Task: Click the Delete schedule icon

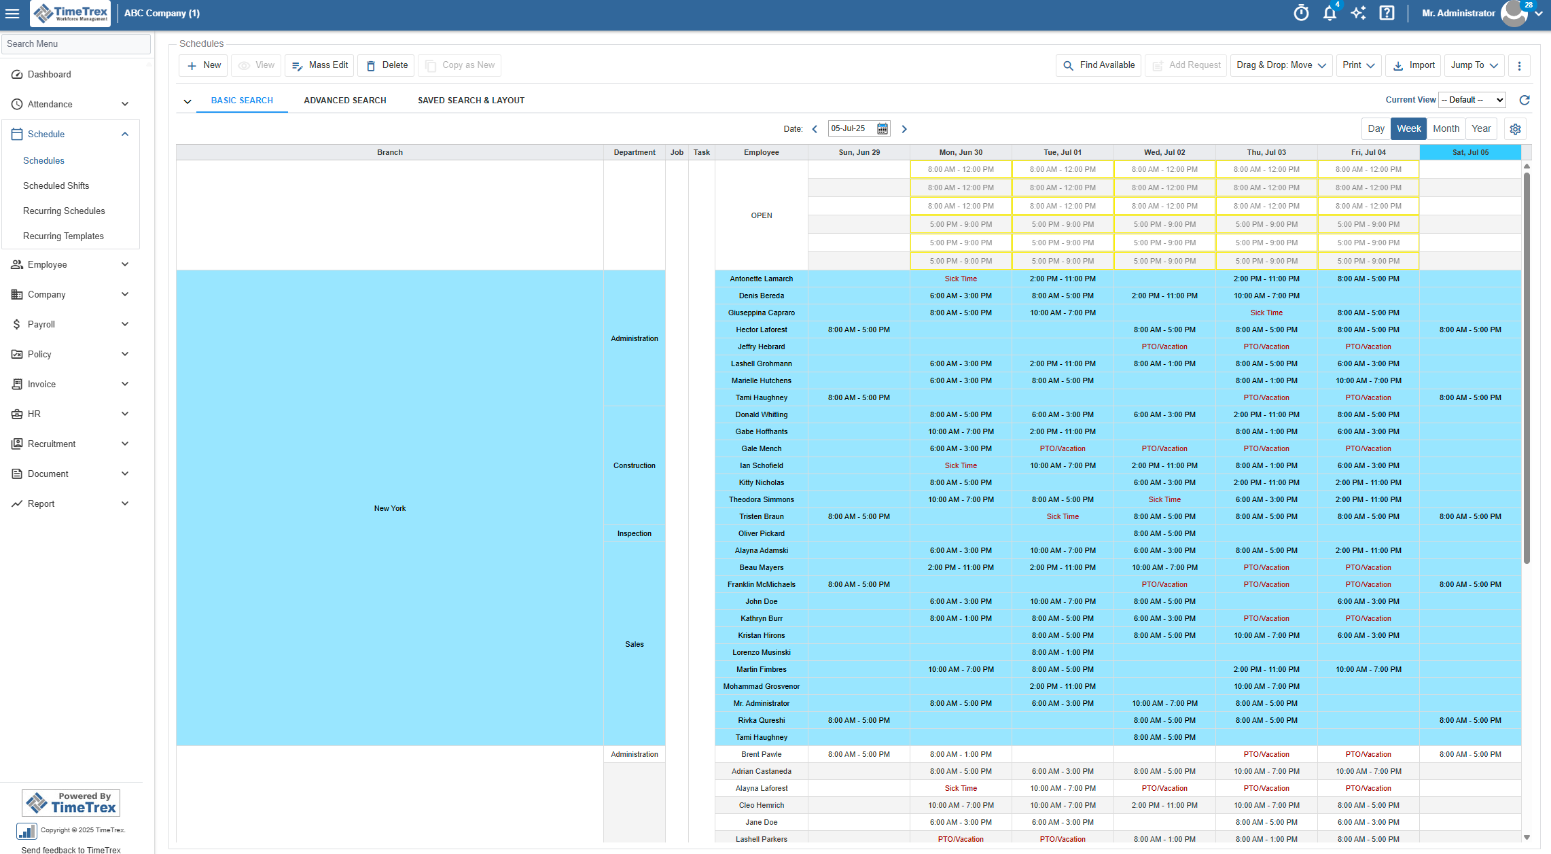Action: [385, 65]
